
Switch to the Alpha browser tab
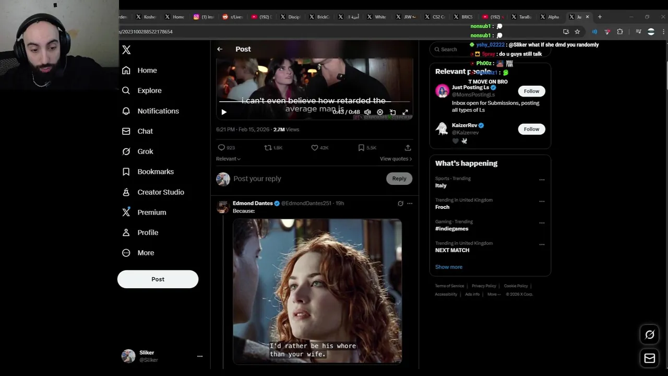point(550,17)
